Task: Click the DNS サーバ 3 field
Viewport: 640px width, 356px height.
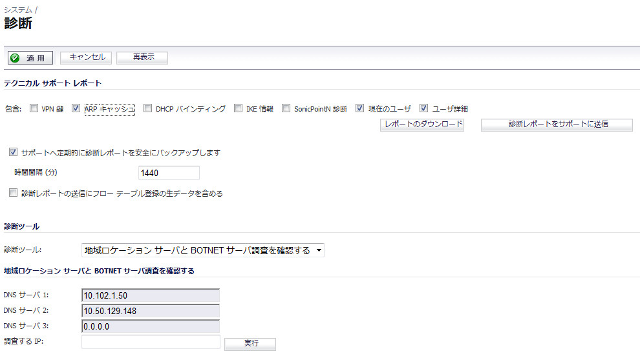Action: coord(151,326)
